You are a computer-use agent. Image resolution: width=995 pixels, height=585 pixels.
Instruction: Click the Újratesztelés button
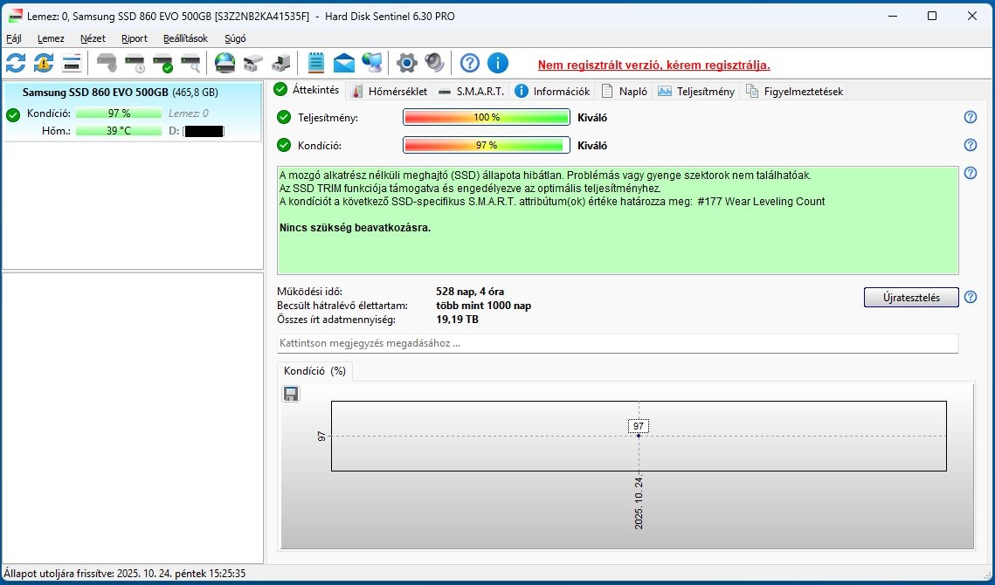911,297
